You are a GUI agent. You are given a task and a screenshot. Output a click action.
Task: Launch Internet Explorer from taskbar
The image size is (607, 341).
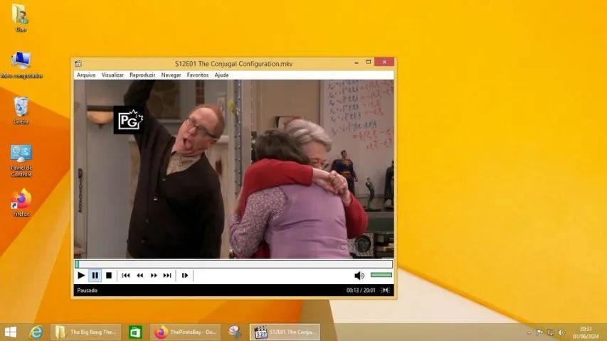click(36, 332)
